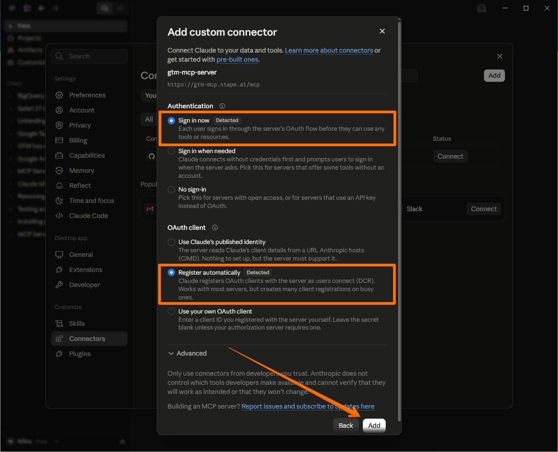The width and height of the screenshot is (558, 452).
Task: Click the back arrow in the top toolbar
Action: coord(41,8)
